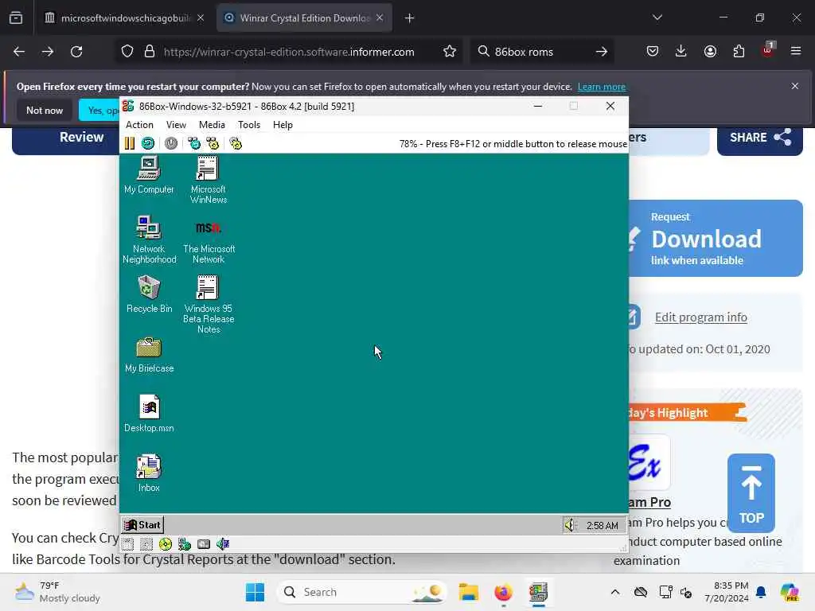Image resolution: width=815 pixels, height=611 pixels.
Task: Click second floppy drive status bar icon
Action: pyautogui.click(x=146, y=544)
